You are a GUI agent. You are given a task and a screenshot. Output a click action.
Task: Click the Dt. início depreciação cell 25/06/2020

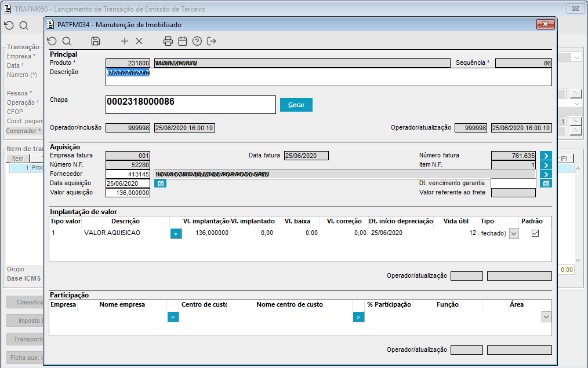387,233
